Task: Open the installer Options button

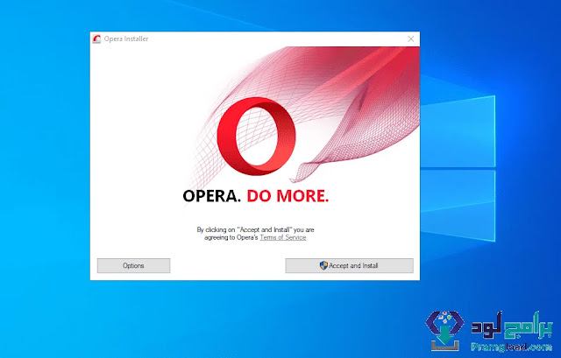Action: [x=133, y=265]
